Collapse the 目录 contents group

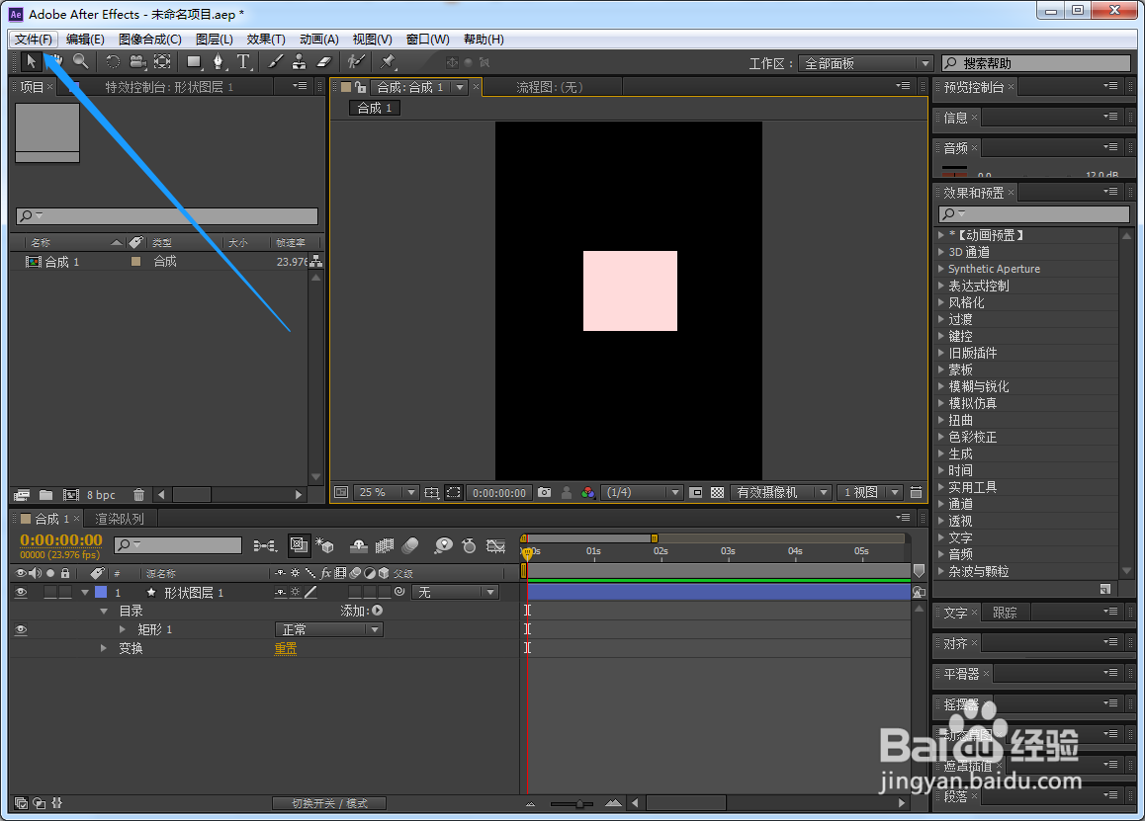point(104,611)
